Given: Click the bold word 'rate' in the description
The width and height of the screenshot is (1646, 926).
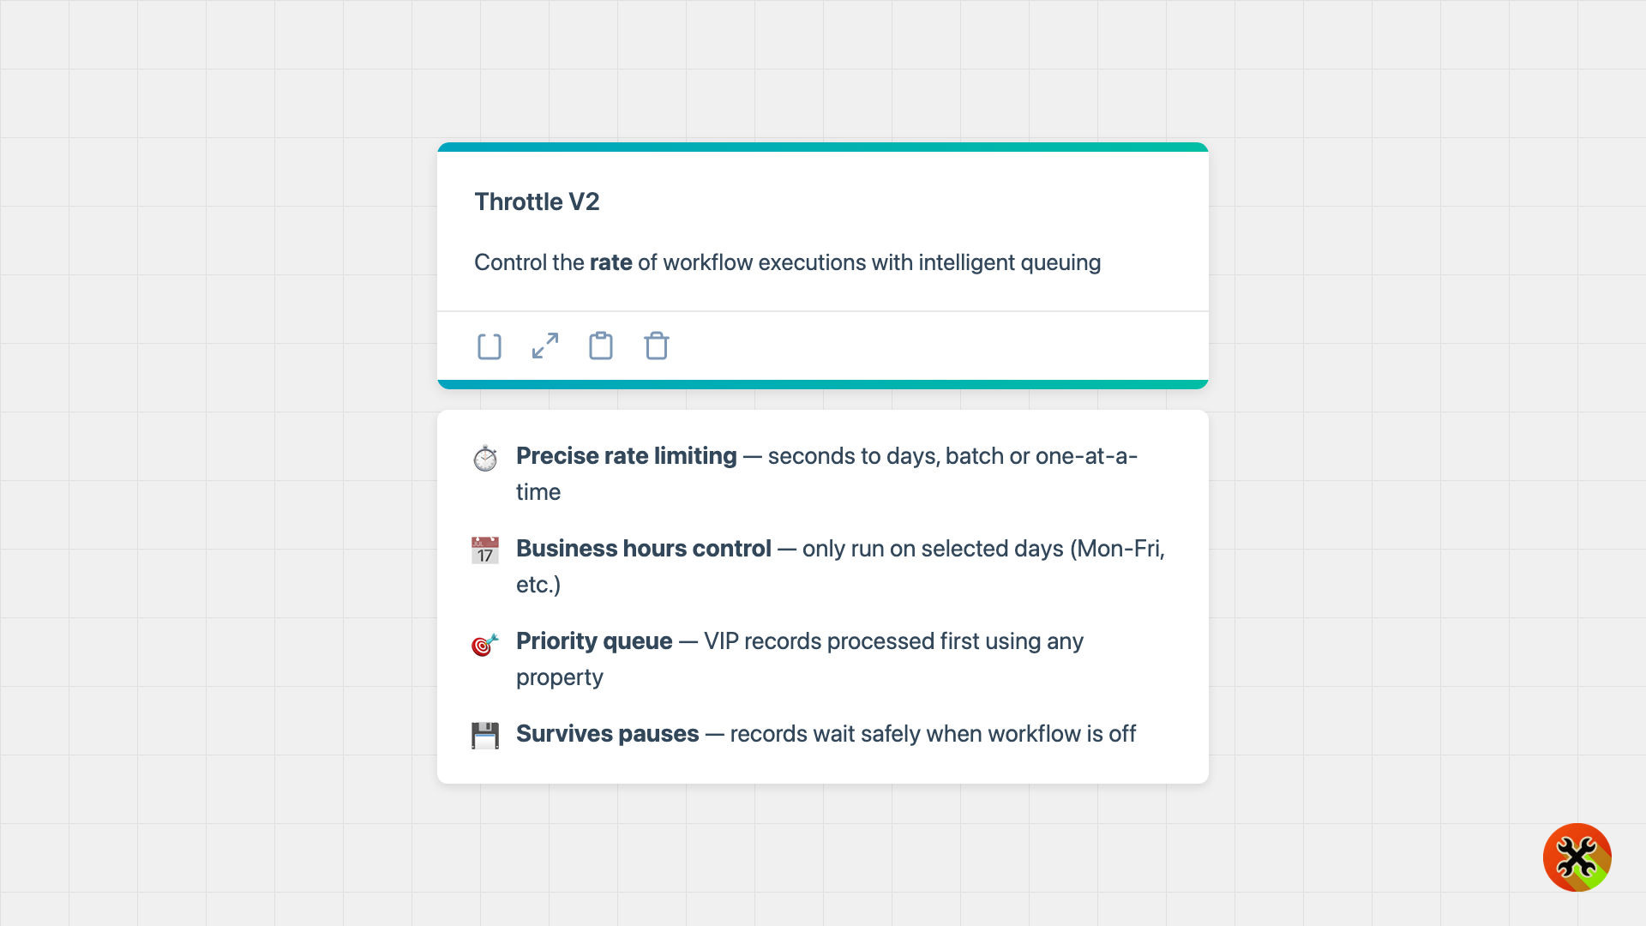Looking at the screenshot, I should coord(610,262).
